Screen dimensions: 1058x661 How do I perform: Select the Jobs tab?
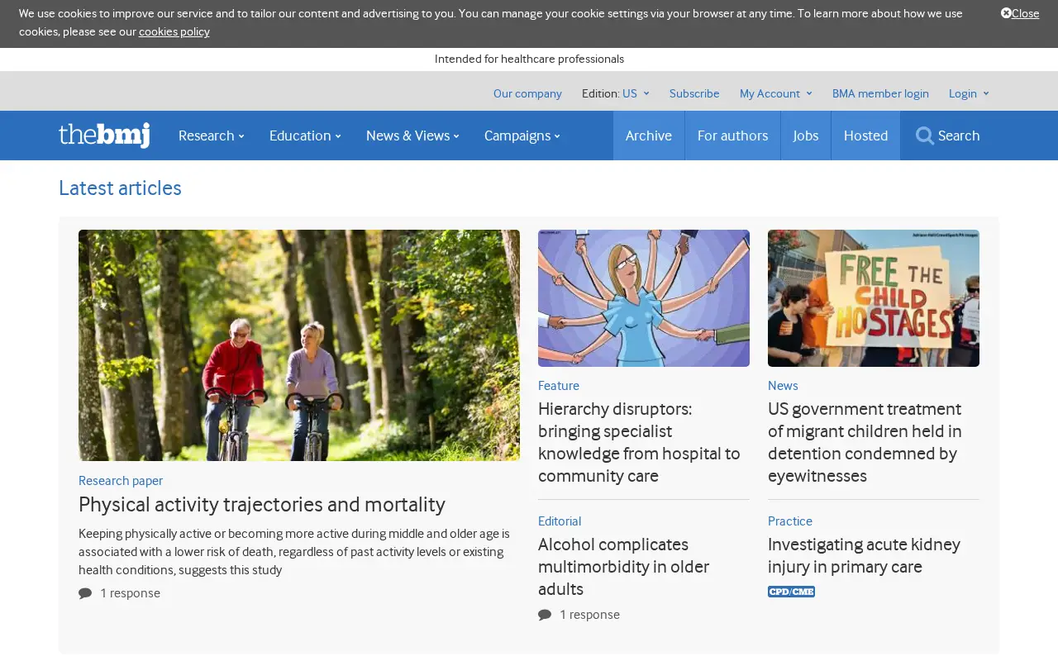[x=806, y=136]
